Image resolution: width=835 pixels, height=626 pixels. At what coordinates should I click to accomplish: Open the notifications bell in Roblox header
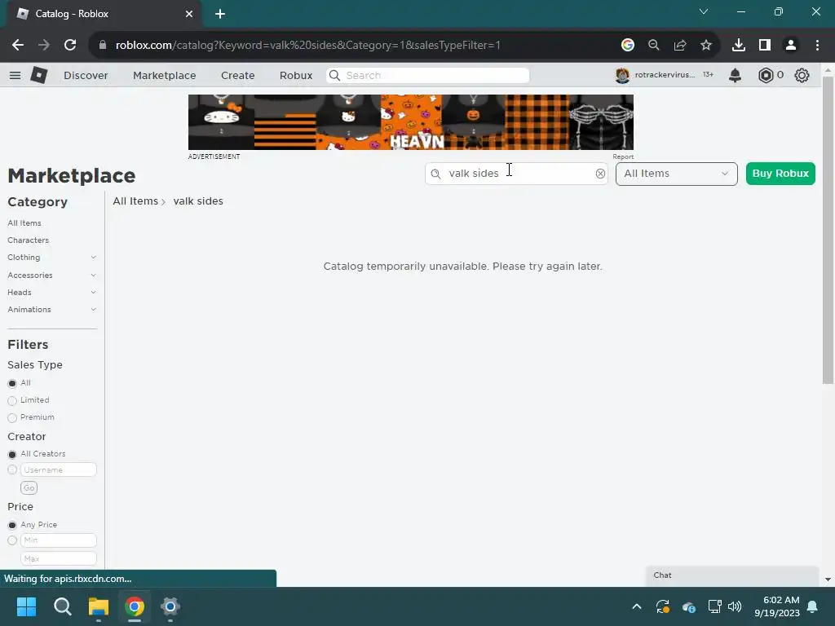pos(735,75)
